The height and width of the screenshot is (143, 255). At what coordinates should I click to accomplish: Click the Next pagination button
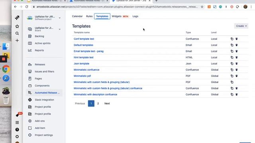coord(107,103)
